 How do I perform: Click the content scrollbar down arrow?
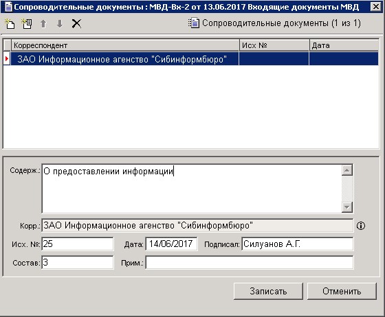pyautogui.click(x=347, y=207)
